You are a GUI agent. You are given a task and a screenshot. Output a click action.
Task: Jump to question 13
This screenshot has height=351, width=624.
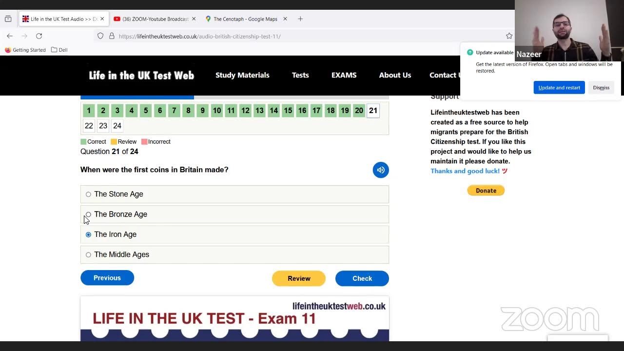(x=259, y=111)
